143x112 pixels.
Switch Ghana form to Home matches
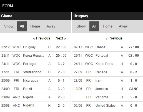35,26
